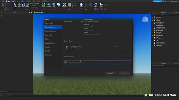Choose the Select tool in the ribbon
Screen dimensions: 179x100
(15, 5)
